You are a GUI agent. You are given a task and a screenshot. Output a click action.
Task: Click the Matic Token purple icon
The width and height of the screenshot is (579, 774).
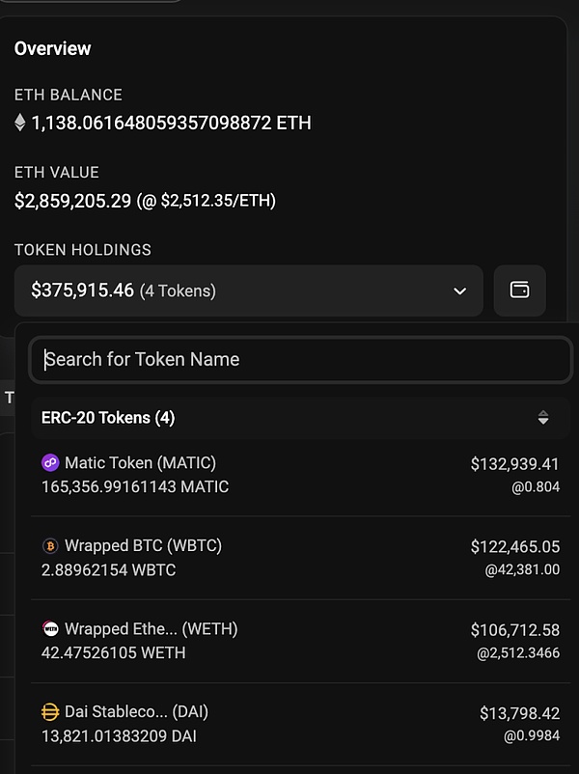pos(50,463)
